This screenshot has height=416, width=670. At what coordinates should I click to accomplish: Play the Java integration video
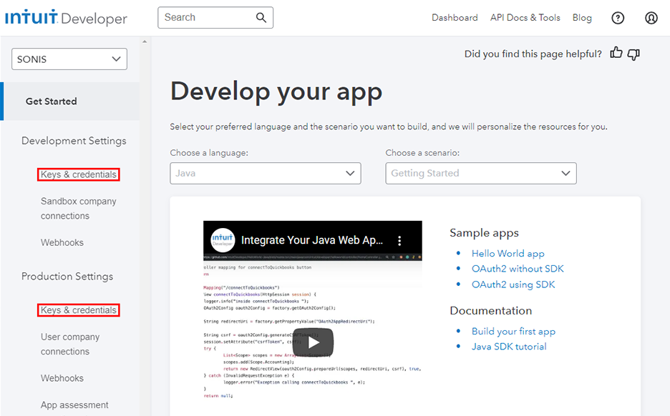coord(313,342)
